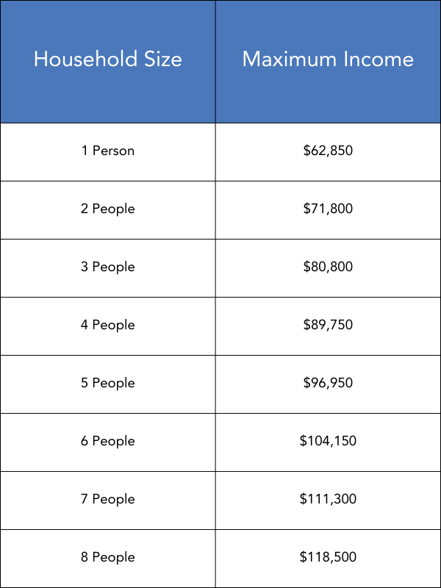Click the word Household in header
The height and width of the screenshot is (588, 441).
(x=85, y=59)
